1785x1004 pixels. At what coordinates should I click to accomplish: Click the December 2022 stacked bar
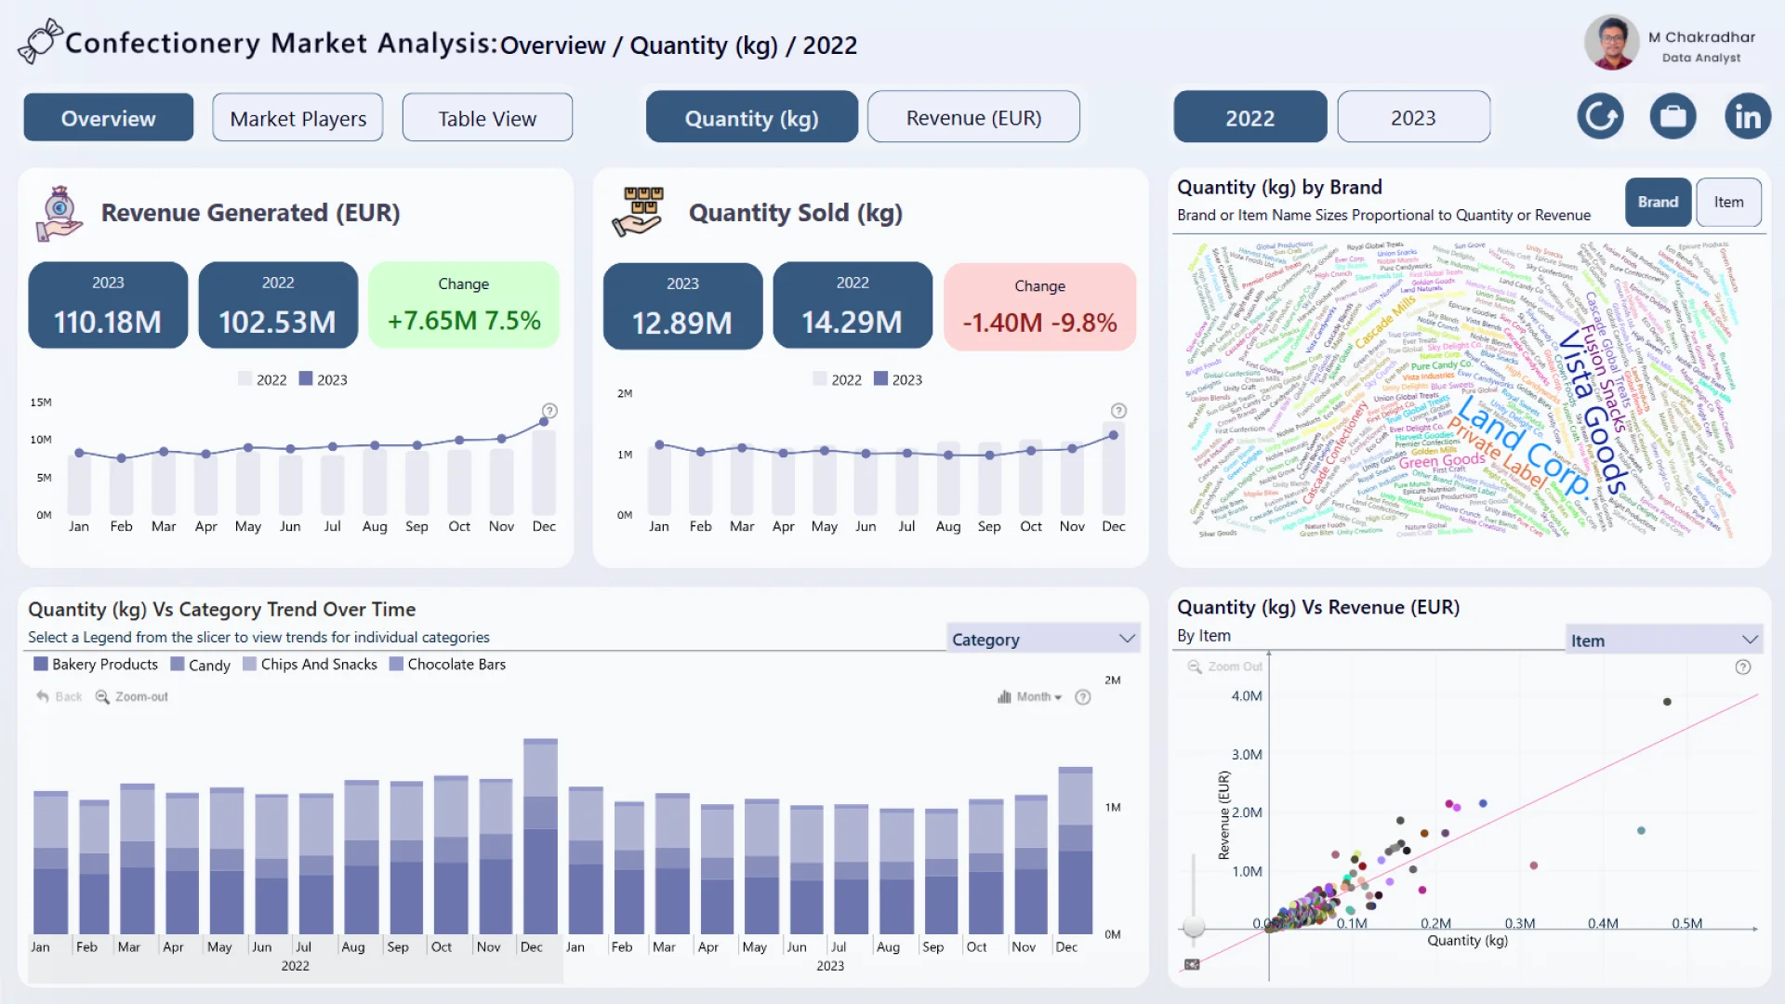540,836
